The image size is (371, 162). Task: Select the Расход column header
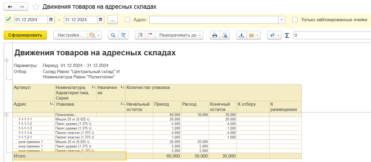click(195, 107)
